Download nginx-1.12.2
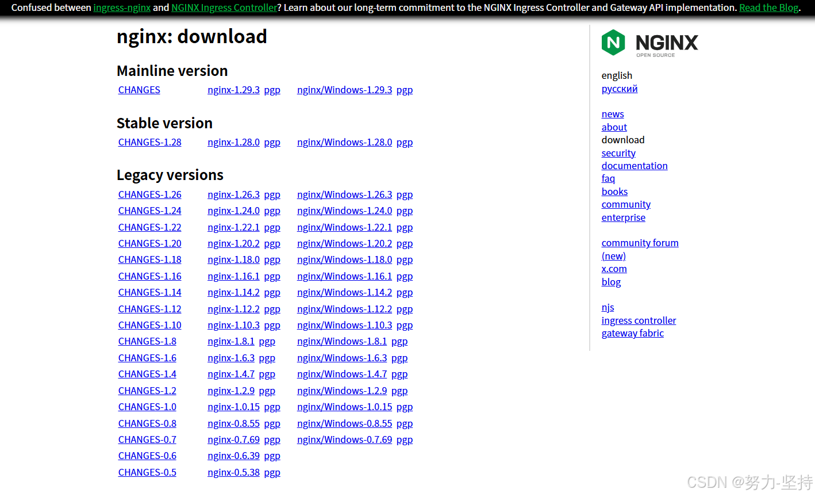 233,309
